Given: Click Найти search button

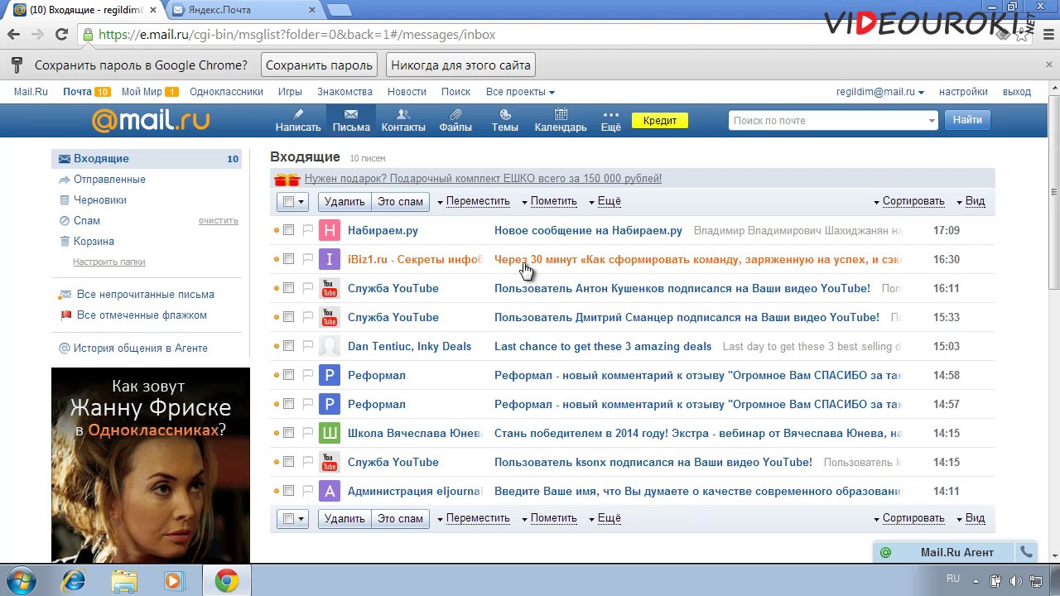Looking at the screenshot, I should 967,120.
